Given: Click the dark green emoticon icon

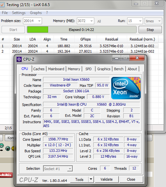Looking at the screenshot, I should pyautogui.click(x=8, y=148).
